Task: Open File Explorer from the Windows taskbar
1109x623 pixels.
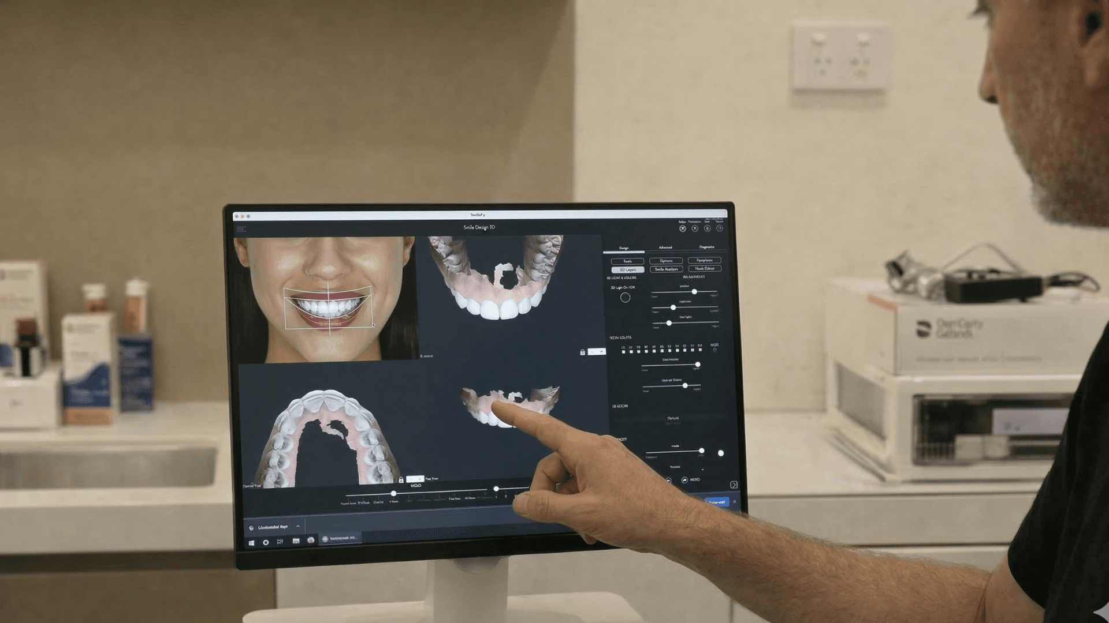Action: click(296, 542)
